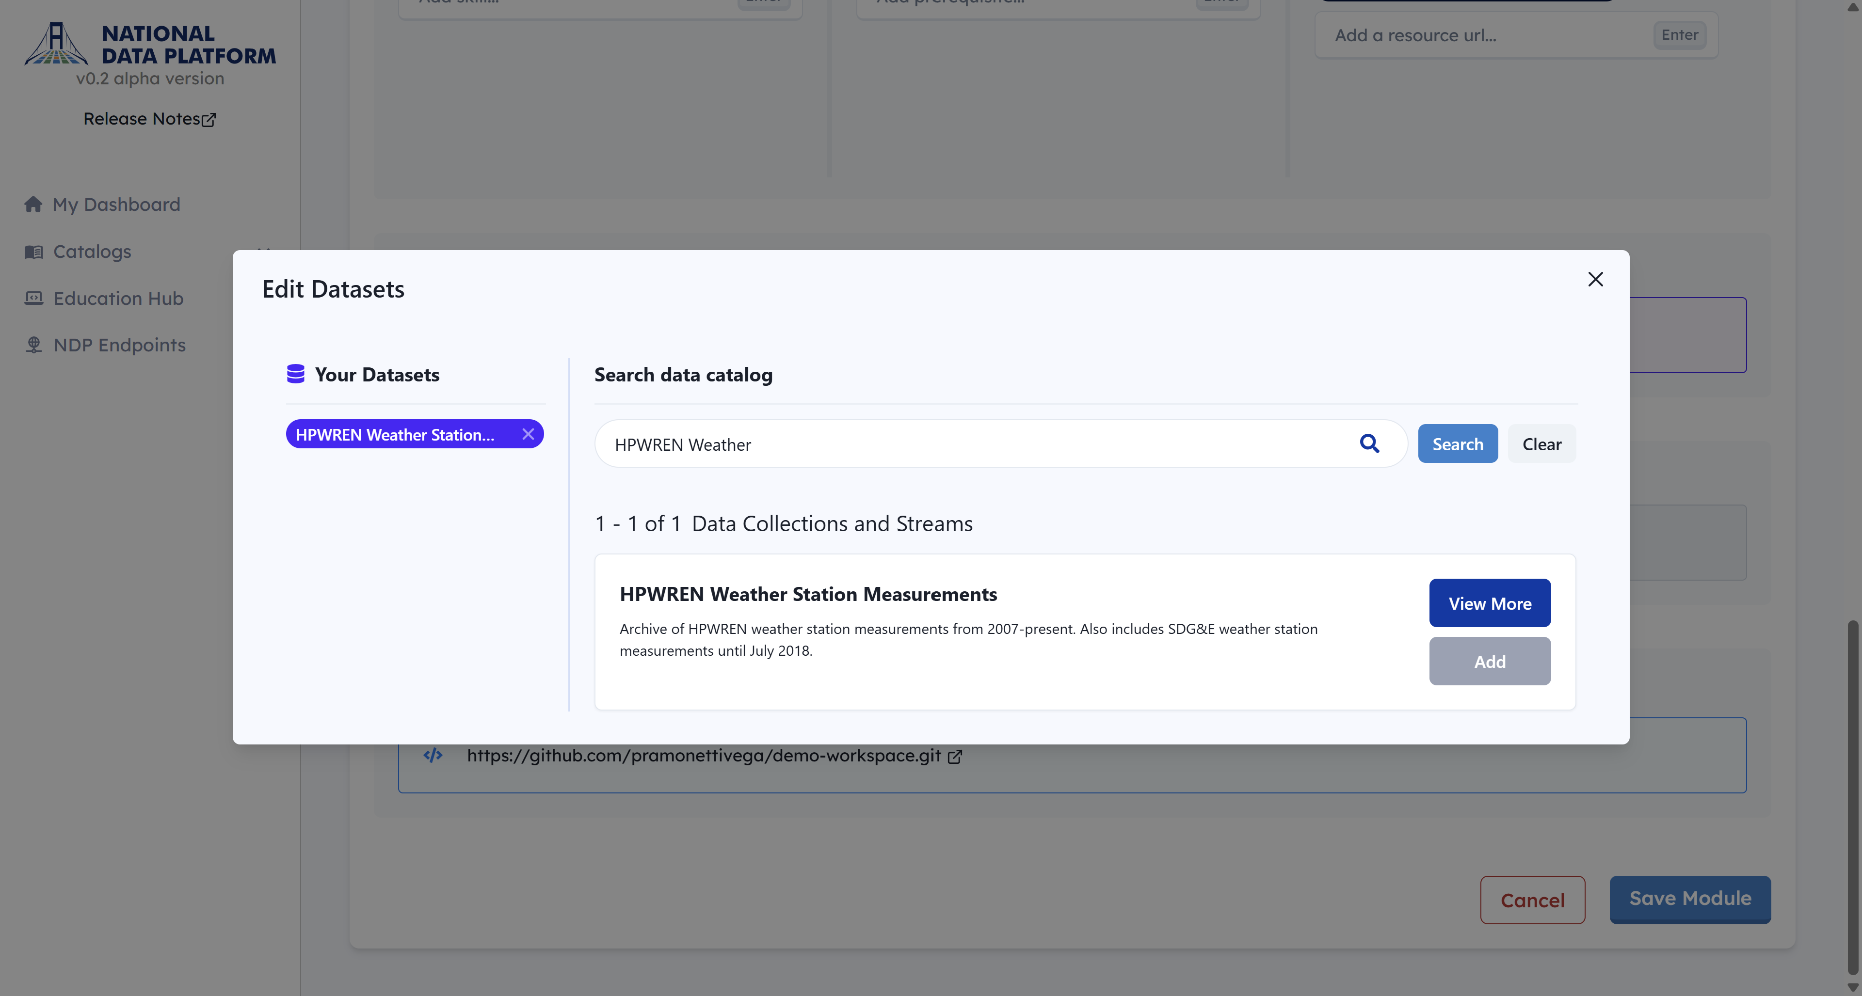Image resolution: width=1862 pixels, height=996 pixels.
Task: Open View More for HPWREN dataset
Action: (1489, 603)
